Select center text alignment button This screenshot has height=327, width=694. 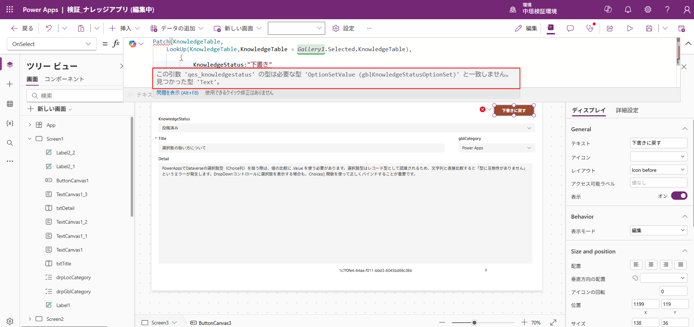click(x=651, y=265)
